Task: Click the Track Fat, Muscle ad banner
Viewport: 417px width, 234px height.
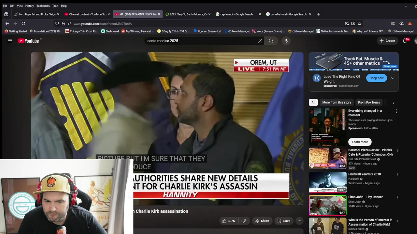Action: [353, 61]
